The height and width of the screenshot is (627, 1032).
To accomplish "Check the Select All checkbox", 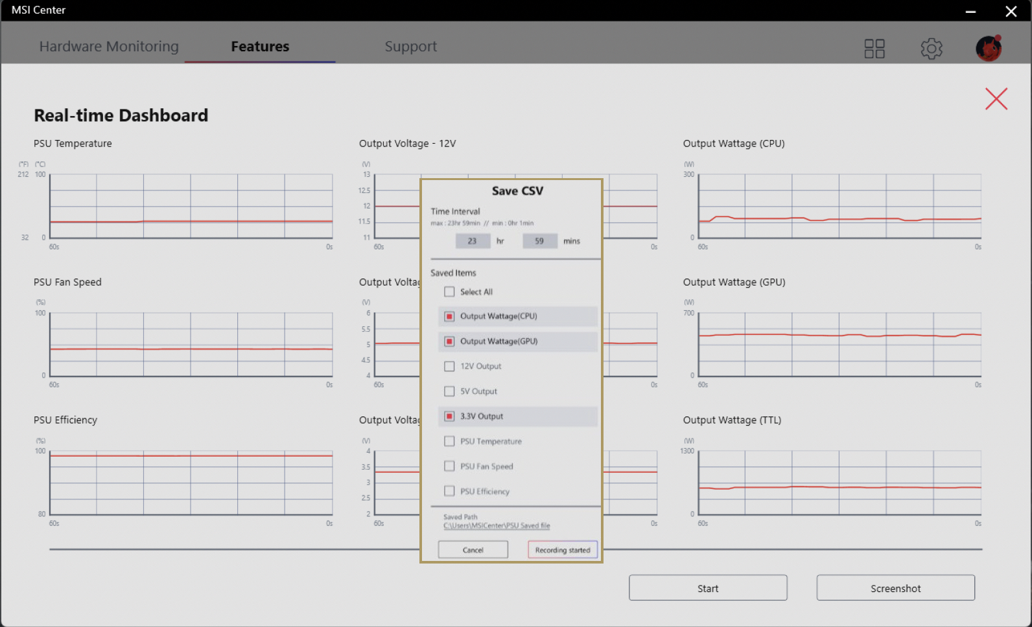I will [449, 292].
